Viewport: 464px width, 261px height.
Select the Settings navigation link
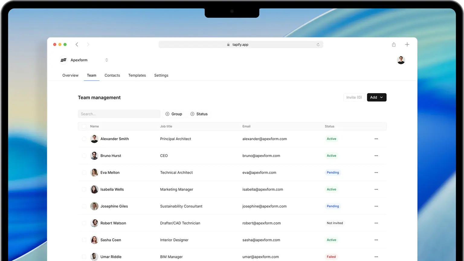(161, 75)
